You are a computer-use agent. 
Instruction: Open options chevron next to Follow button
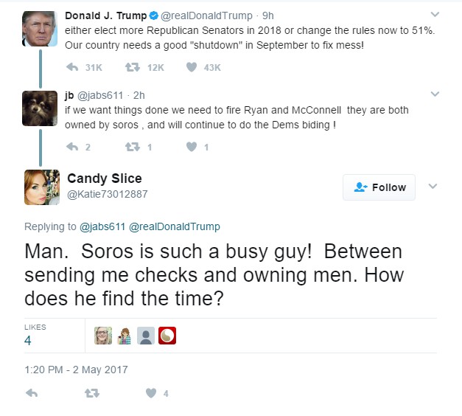coord(433,187)
